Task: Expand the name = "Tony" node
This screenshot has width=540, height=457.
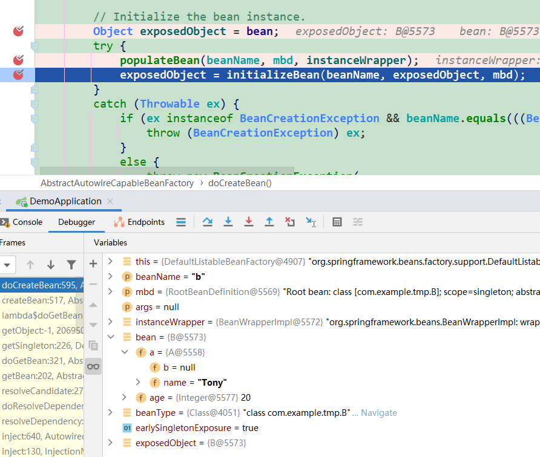Action: (x=138, y=383)
